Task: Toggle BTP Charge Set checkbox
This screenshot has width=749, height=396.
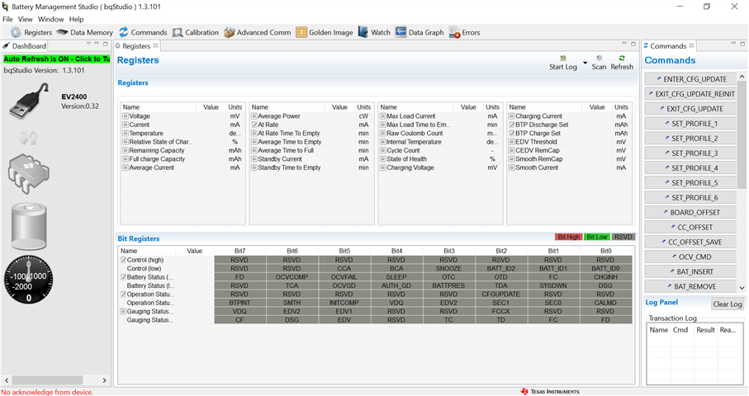Action: pyautogui.click(x=512, y=133)
